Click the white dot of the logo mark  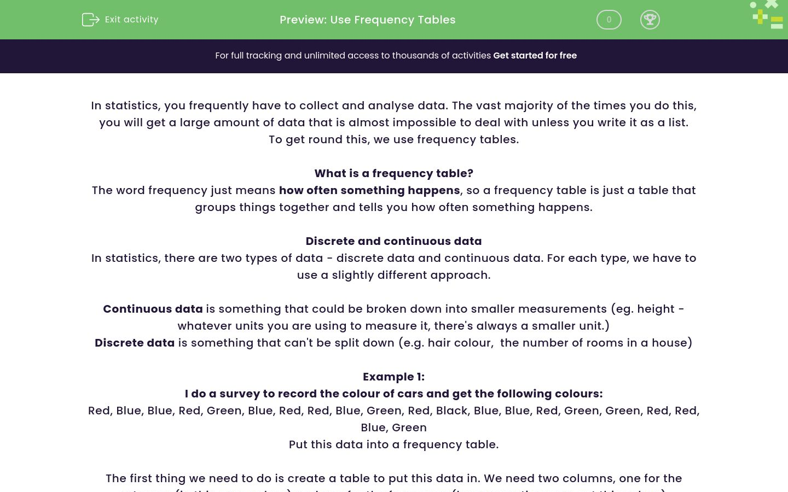[x=752, y=5]
